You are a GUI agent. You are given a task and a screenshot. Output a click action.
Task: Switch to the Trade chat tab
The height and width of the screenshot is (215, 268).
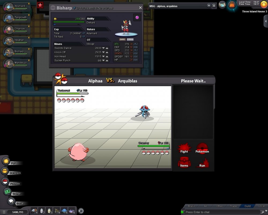[x=233, y=206]
